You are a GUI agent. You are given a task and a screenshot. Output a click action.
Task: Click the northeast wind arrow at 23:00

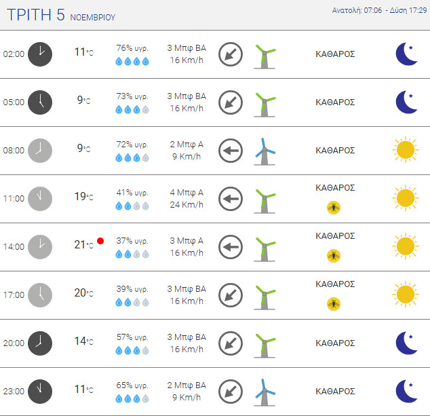click(x=231, y=392)
